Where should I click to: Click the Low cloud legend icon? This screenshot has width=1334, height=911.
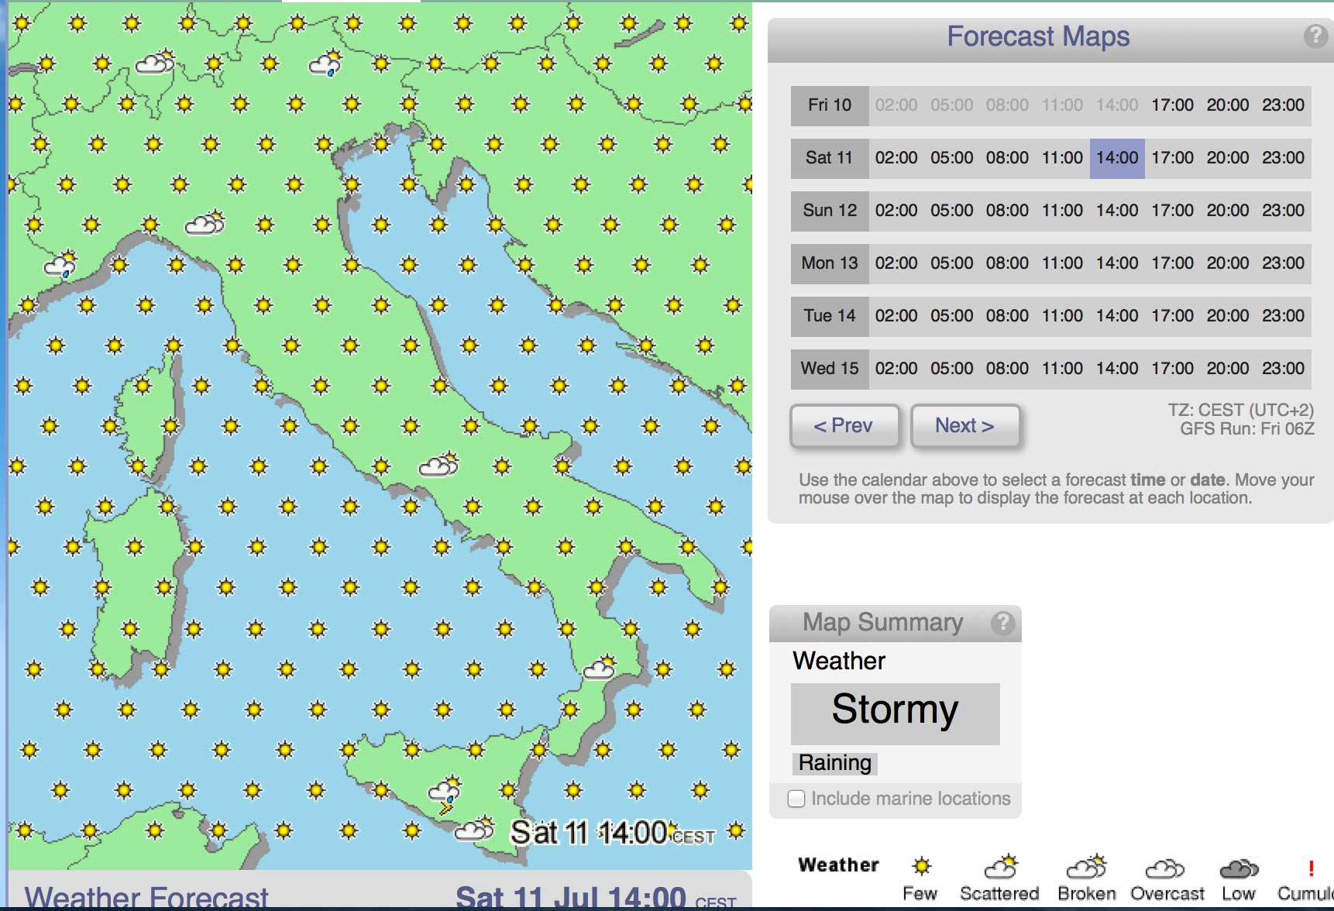coord(1238,868)
